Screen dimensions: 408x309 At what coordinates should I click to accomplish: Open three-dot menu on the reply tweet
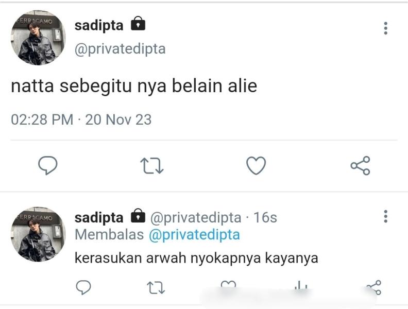tap(385, 216)
